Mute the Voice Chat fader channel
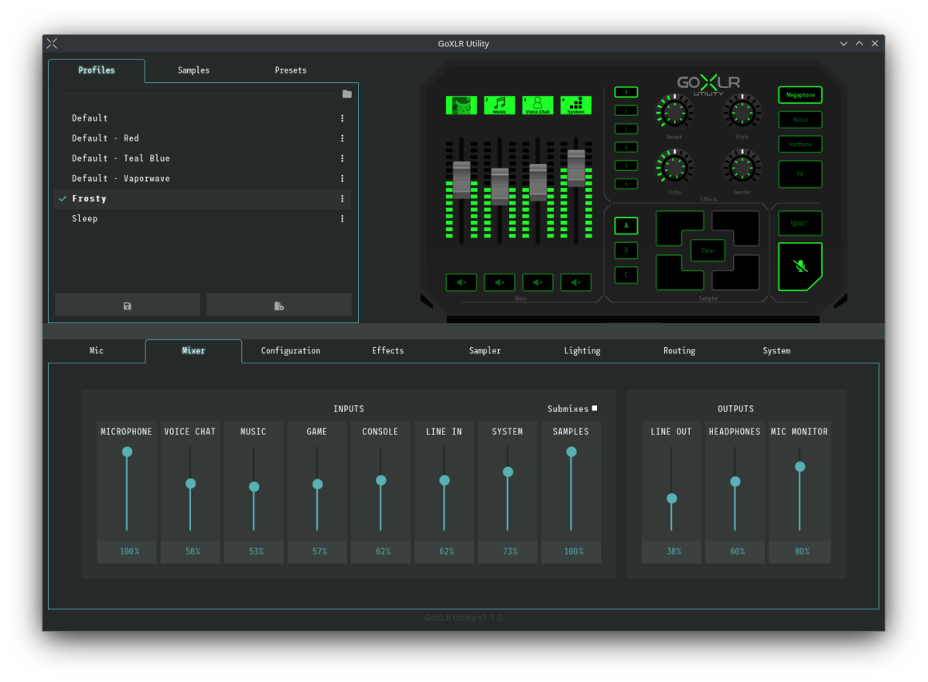Screen dimensions: 928x682 [537, 282]
